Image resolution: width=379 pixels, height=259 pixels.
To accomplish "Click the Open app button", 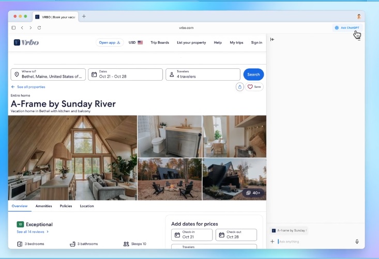I will [110, 42].
